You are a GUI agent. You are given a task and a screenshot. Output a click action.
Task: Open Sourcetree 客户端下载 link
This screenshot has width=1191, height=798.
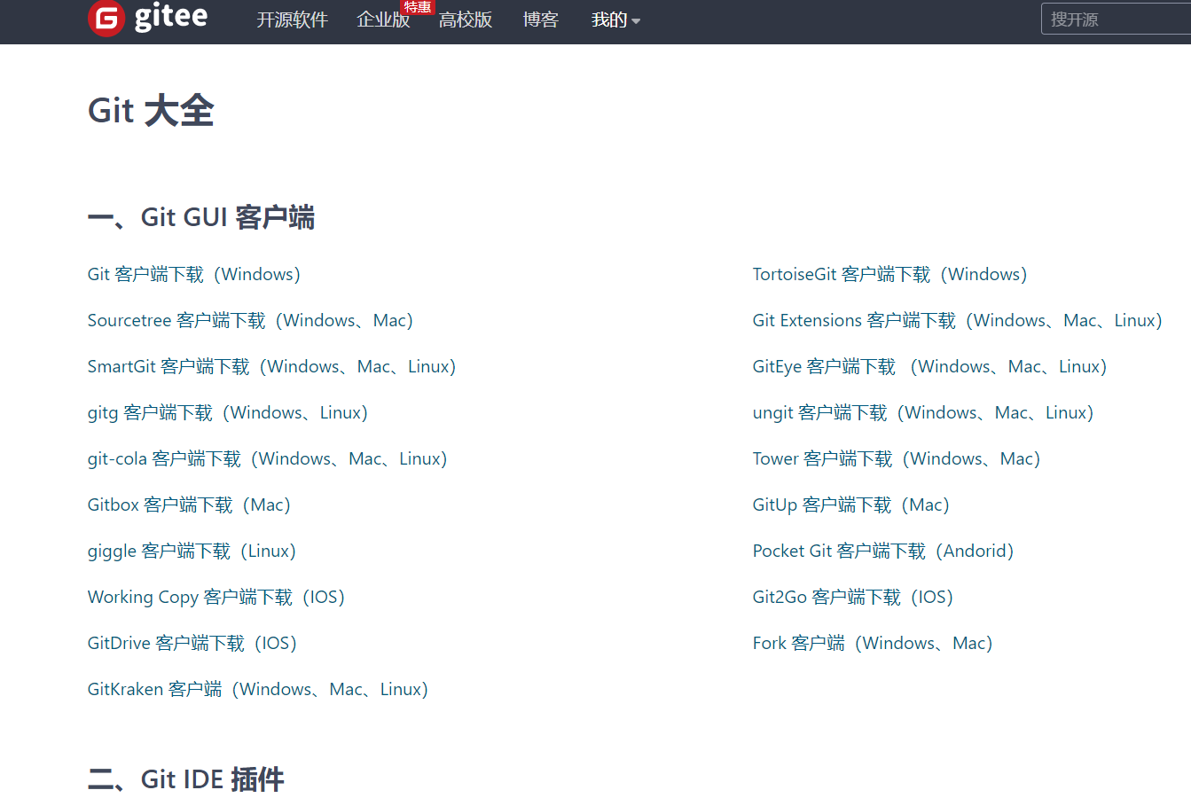click(x=250, y=321)
